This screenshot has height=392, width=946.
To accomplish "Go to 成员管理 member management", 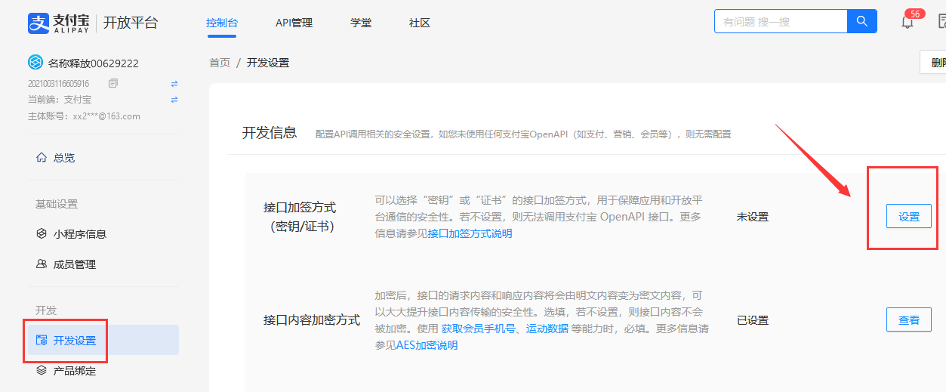I will pos(74,264).
